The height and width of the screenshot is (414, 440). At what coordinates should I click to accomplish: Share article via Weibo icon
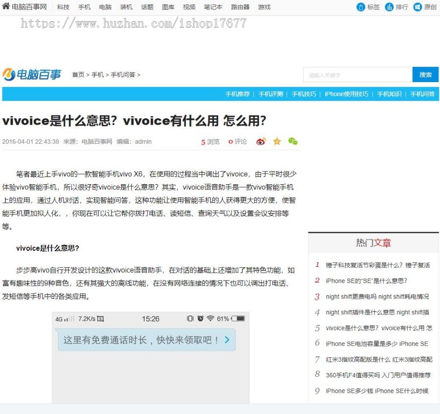(261, 141)
